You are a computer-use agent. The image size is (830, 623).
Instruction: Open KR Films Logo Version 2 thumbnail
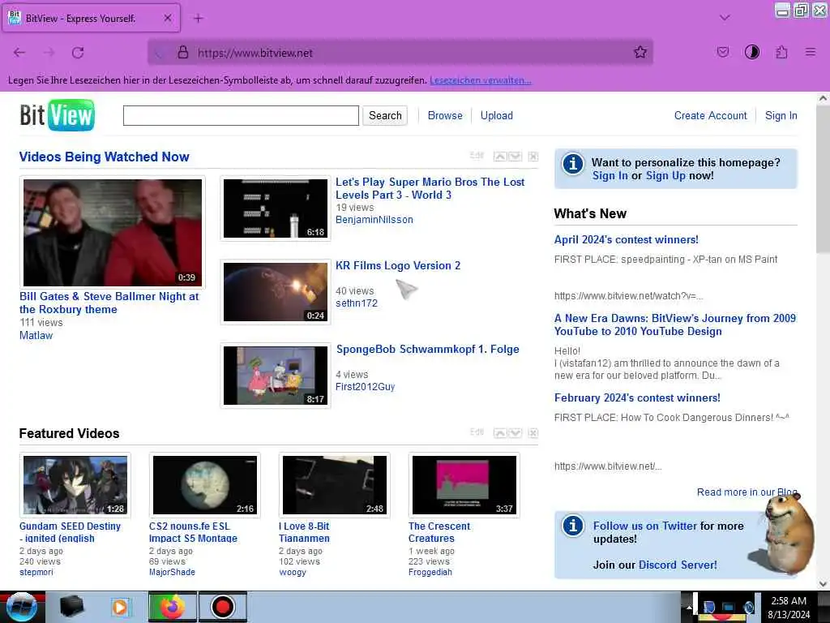pos(276,292)
